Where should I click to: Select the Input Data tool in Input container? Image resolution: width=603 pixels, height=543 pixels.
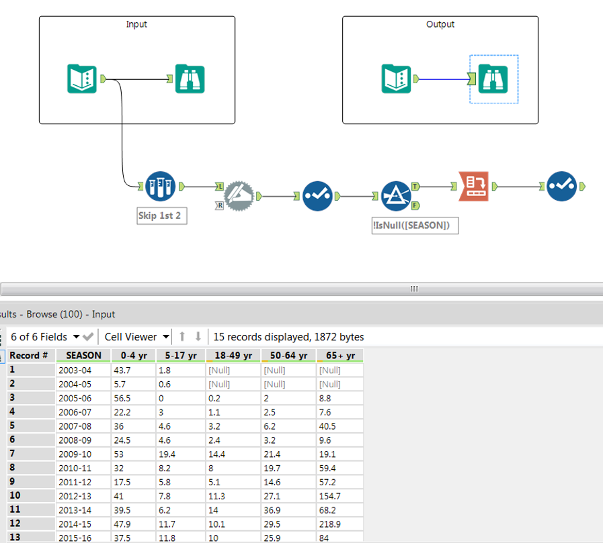click(x=81, y=79)
